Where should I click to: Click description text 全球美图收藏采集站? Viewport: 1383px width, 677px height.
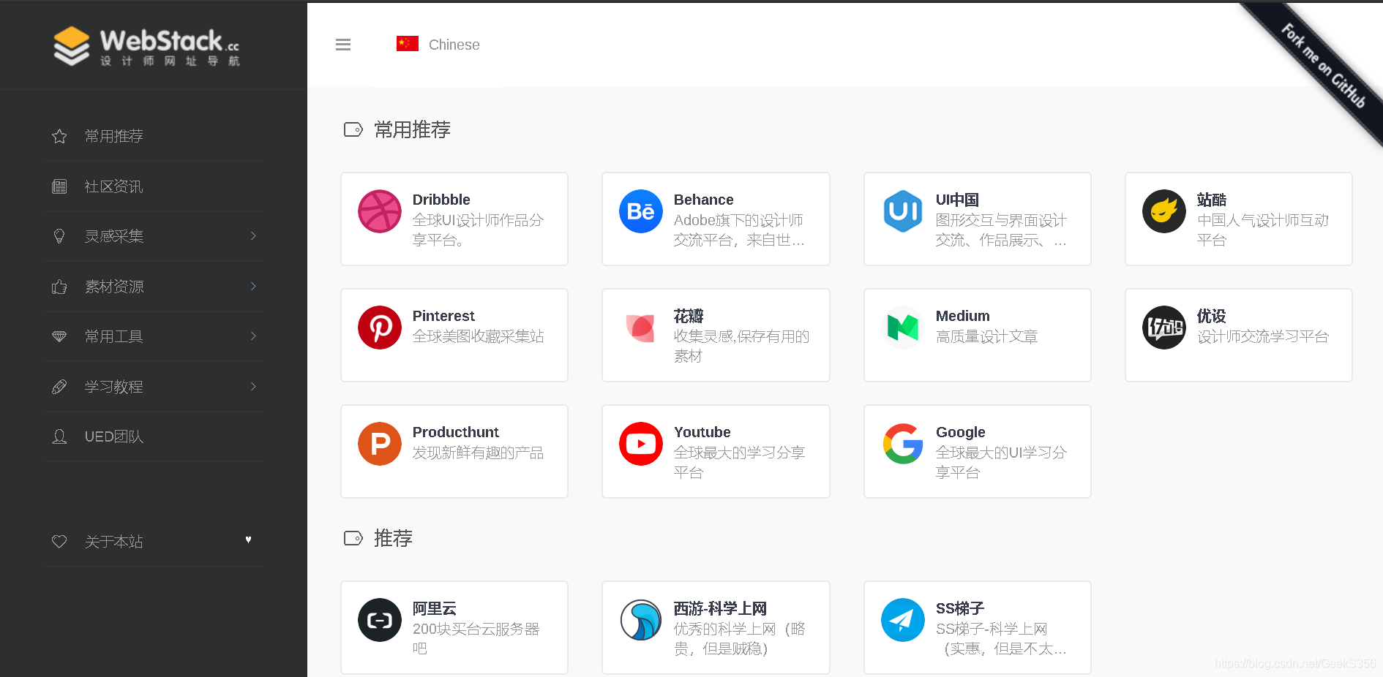click(478, 336)
